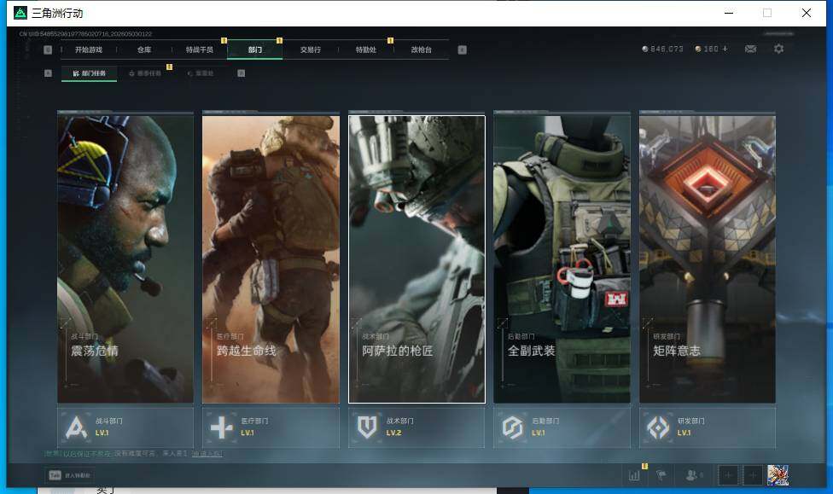The image size is (833, 494).
Task: Open the statistics bar chart icon
Action: click(x=634, y=475)
